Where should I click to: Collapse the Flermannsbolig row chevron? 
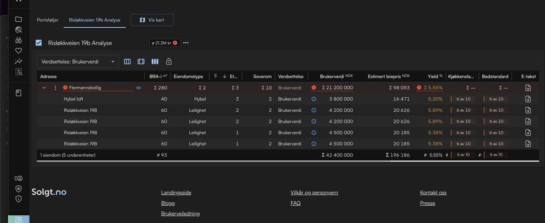coord(44,88)
